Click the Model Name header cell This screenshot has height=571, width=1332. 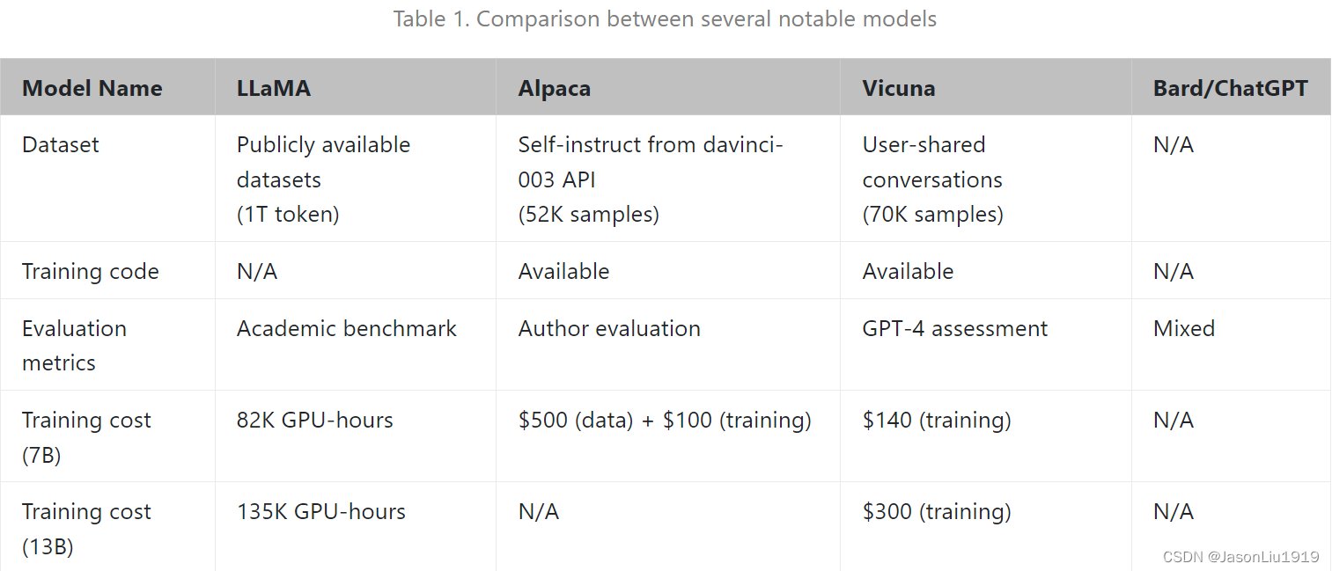pyautogui.click(x=92, y=88)
